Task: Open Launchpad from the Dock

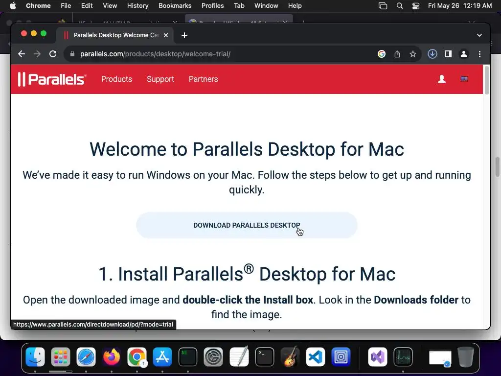Action: pos(60,356)
